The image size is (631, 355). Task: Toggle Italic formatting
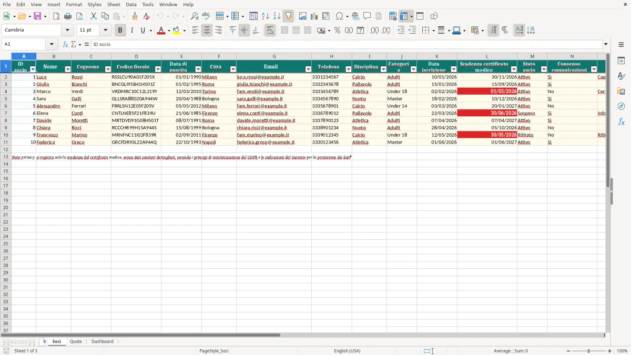(x=131, y=31)
